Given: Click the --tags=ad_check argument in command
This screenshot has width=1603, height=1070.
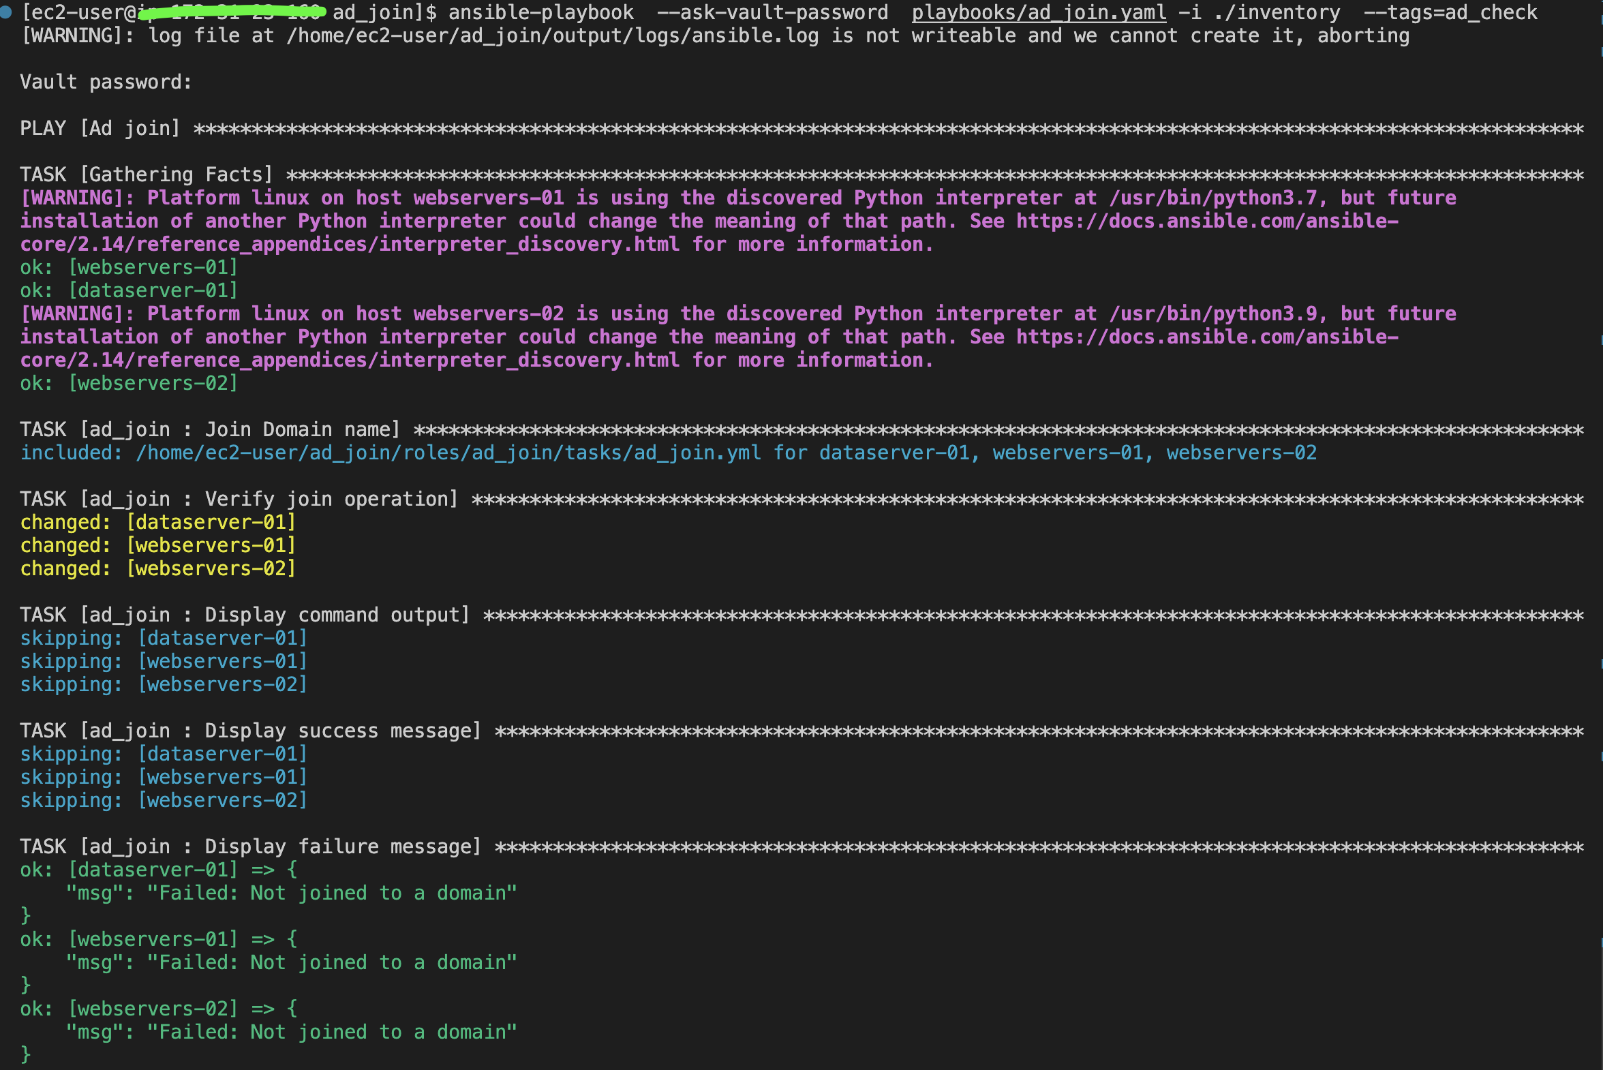Looking at the screenshot, I should (1450, 12).
